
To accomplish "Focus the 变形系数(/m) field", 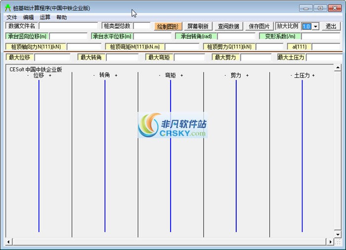I will [321, 36].
